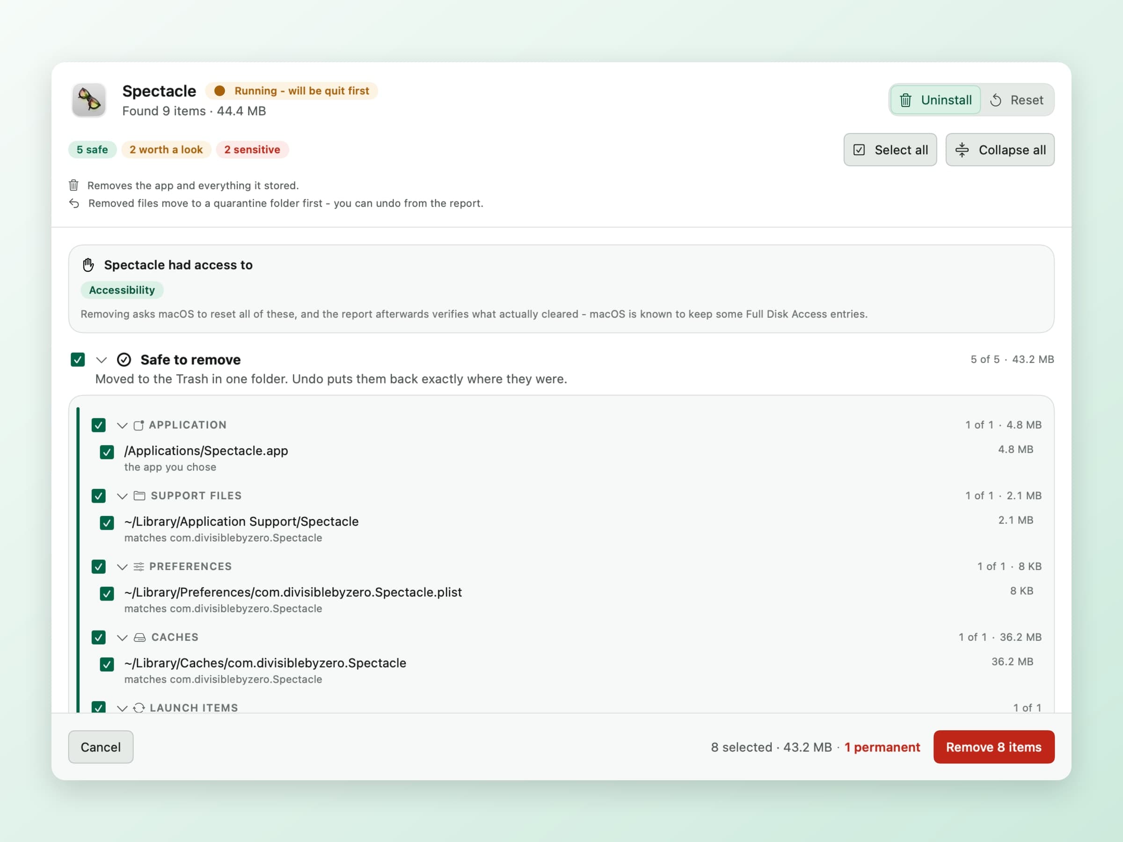Click the 'the app you chose' caption
This screenshot has width=1123, height=842.
[170, 467]
